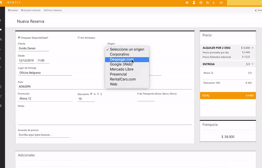
Task: Expand the Alquiler por 2 días price section
Action: tap(253, 48)
